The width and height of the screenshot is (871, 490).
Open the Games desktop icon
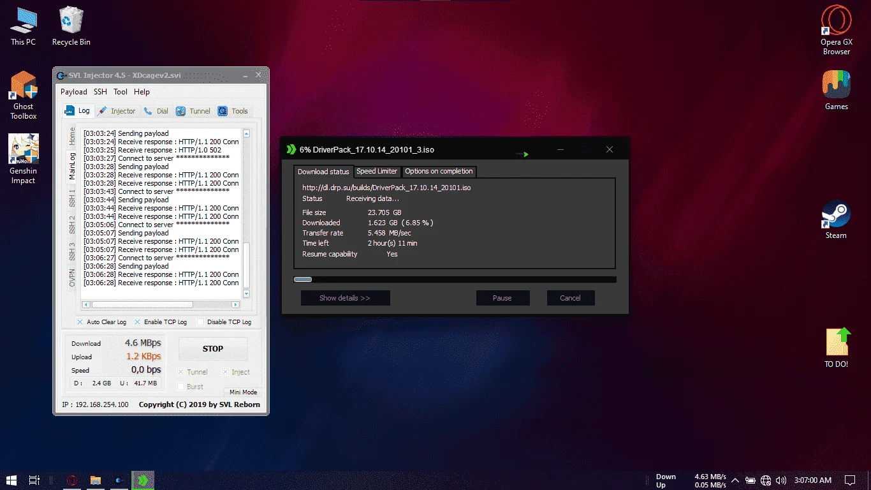(x=836, y=90)
